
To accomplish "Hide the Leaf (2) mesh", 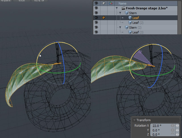I will pyautogui.click(x=96, y=22).
